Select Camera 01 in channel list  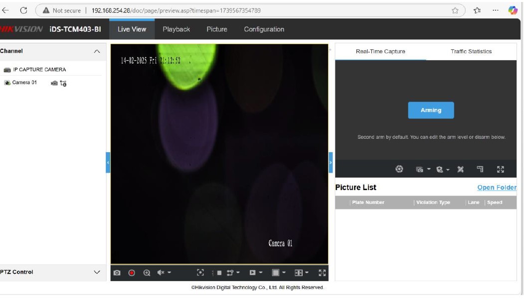[x=24, y=83]
